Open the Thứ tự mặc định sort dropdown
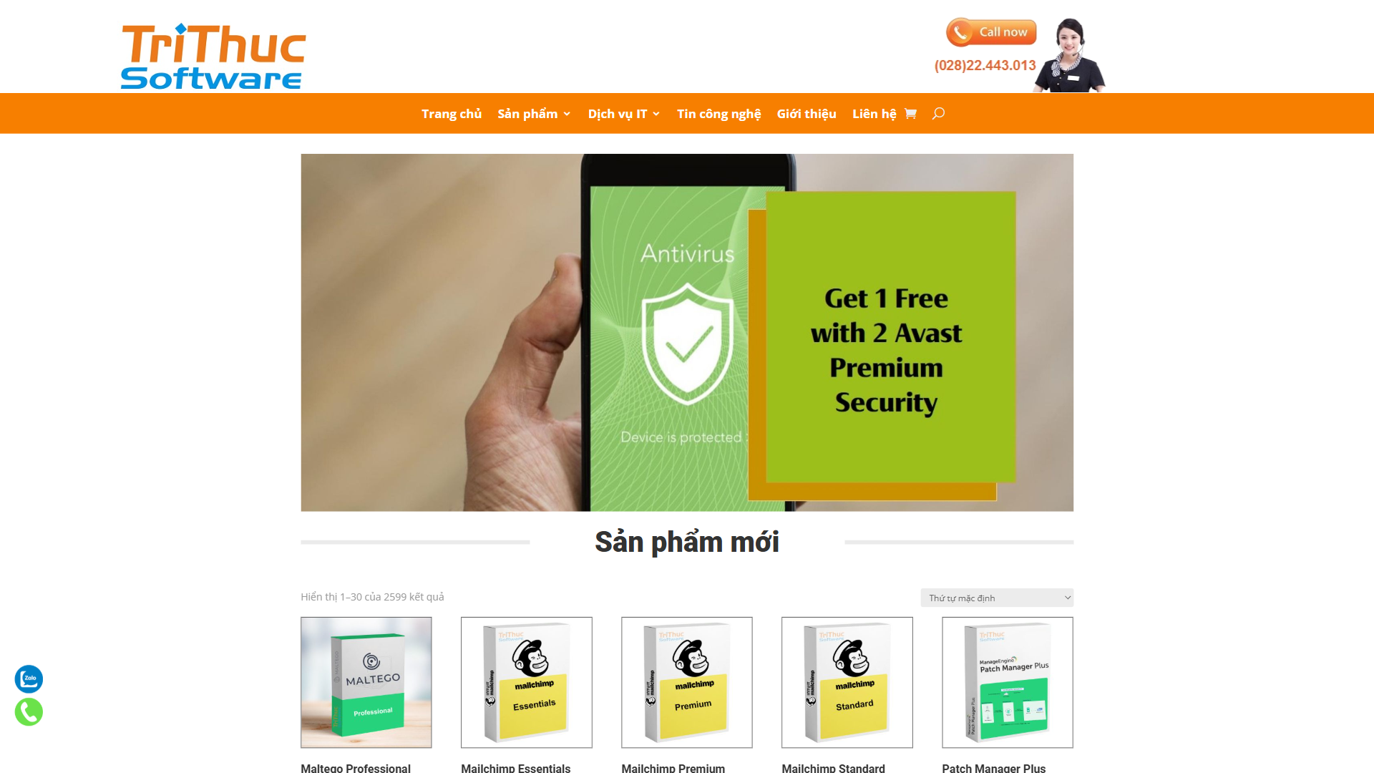 tap(995, 596)
